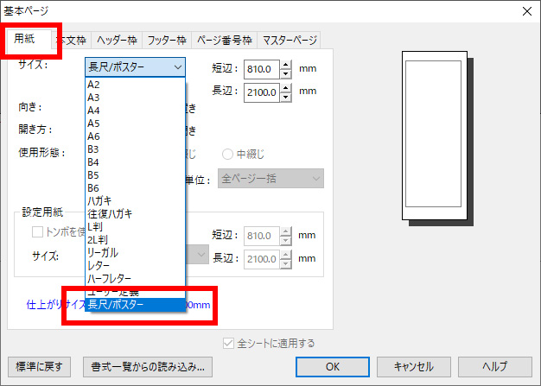The width and height of the screenshot is (541, 386).
Task: Collapse the サイズ combo box showing 長尺/ポスター
Action: tap(135, 66)
